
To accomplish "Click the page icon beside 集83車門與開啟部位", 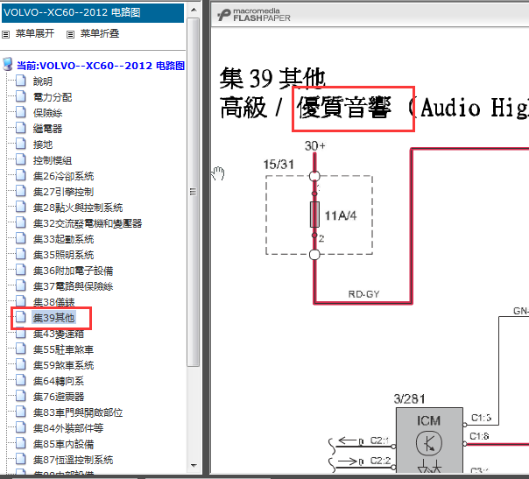I will 21,412.
